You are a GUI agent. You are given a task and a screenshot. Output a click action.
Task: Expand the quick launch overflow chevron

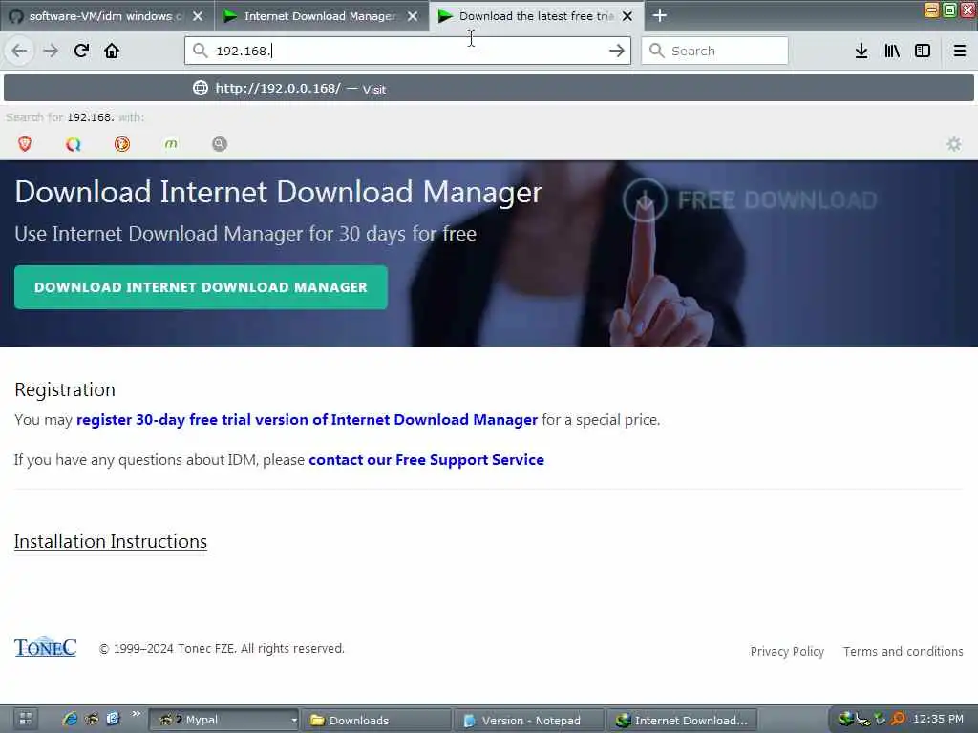pyautogui.click(x=136, y=714)
